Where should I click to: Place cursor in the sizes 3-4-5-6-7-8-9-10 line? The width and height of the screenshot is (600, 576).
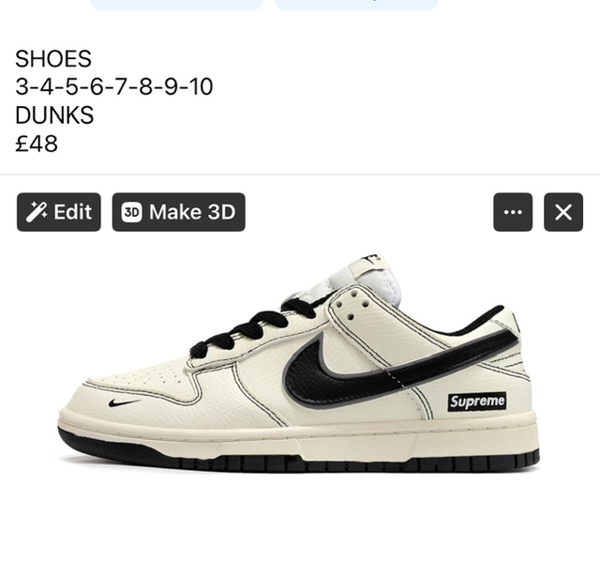(x=114, y=86)
